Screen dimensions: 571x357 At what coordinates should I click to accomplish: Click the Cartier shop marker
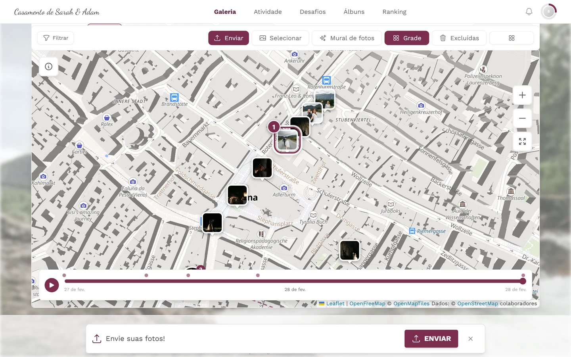tap(79, 146)
